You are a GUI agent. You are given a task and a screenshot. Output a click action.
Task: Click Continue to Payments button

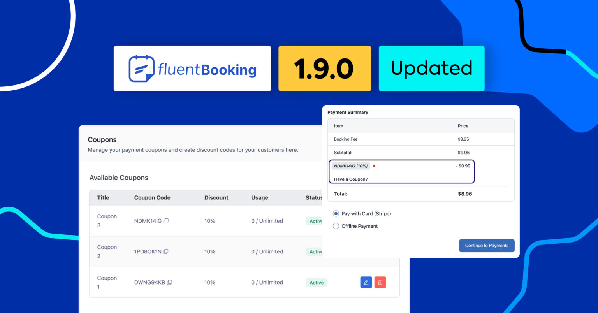[486, 246]
